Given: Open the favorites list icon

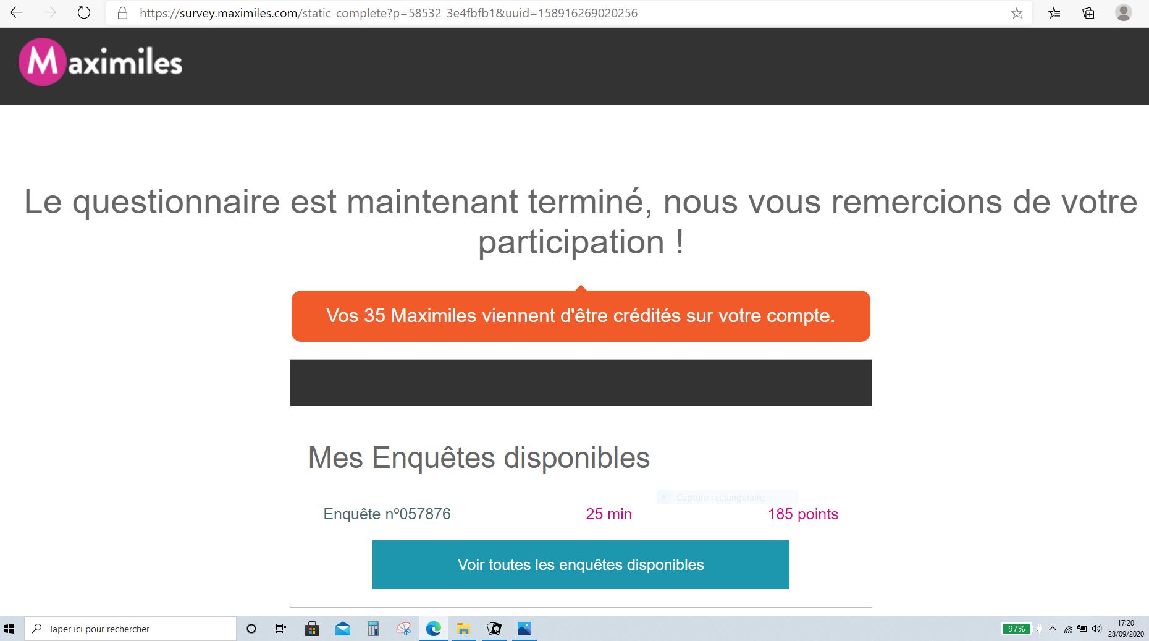Looking at the screenshot, I should 1054,13.
